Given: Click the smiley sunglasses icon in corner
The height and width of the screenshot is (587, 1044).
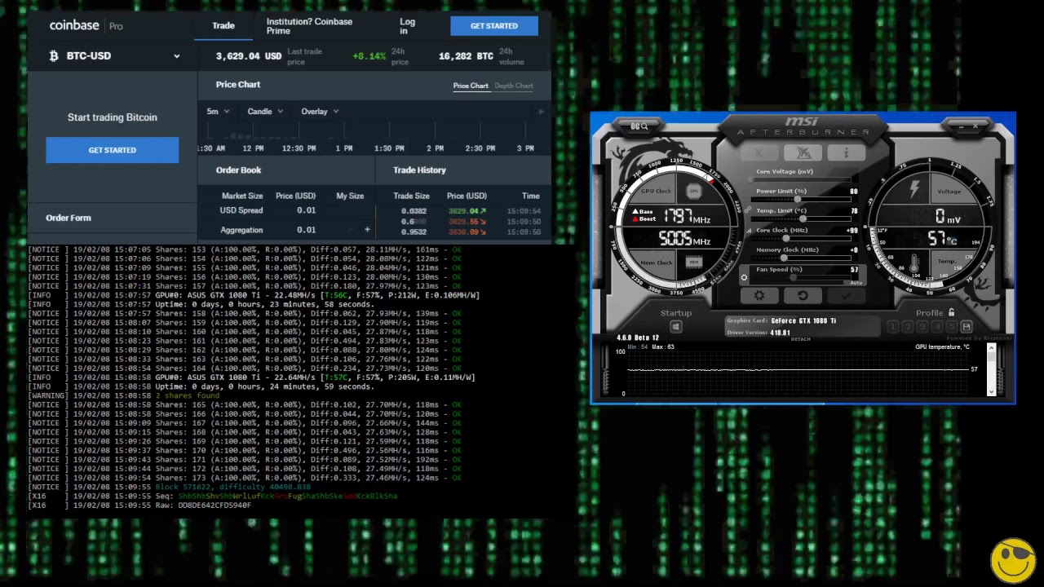Looking at the screenshot, I should tap(1012, 559).
